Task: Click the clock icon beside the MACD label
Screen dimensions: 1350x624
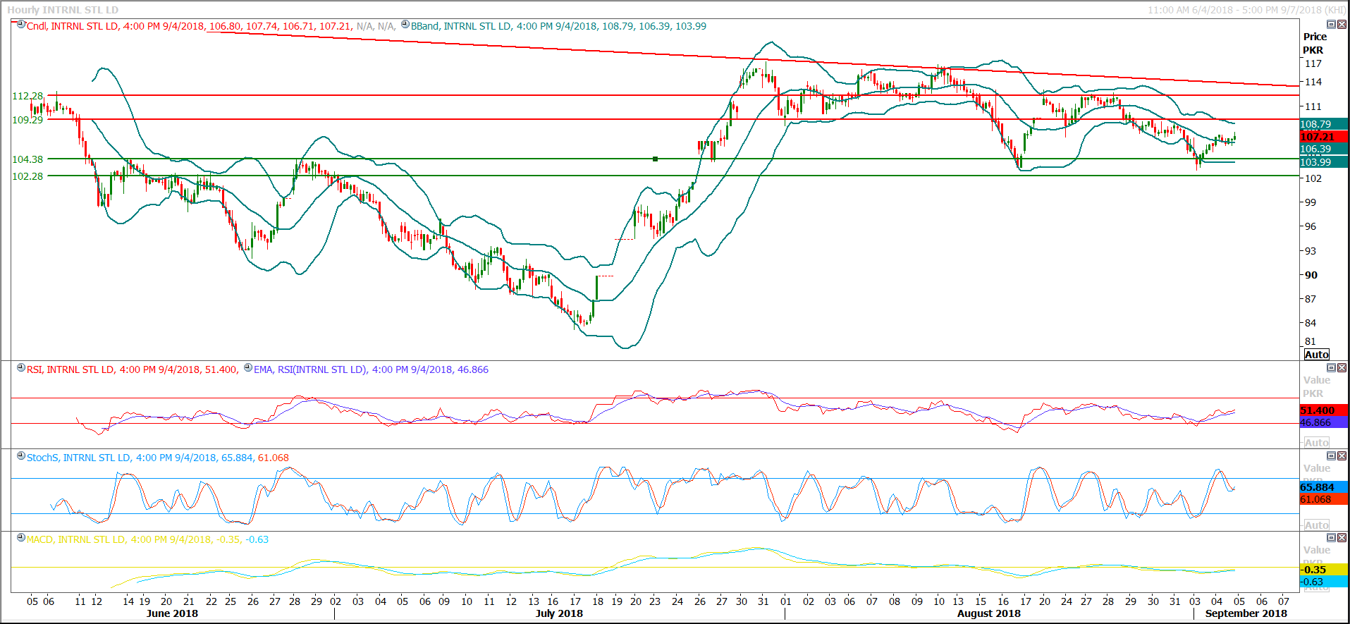Action: click(21, 538)
